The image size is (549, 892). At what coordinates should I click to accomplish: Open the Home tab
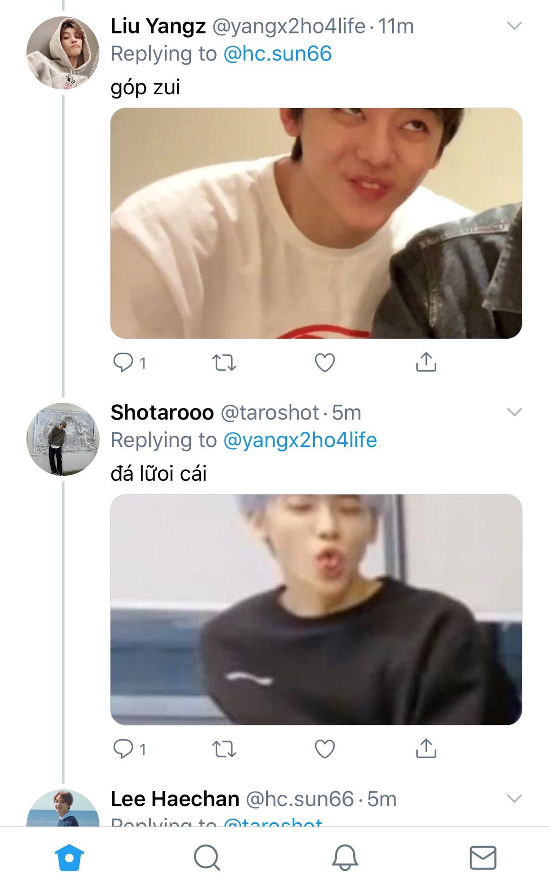(69, 857)
